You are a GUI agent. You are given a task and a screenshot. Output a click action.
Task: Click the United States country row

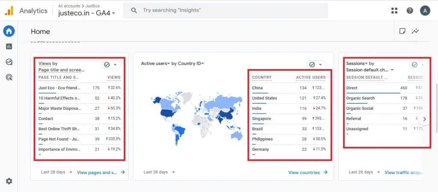click(289, 98)
